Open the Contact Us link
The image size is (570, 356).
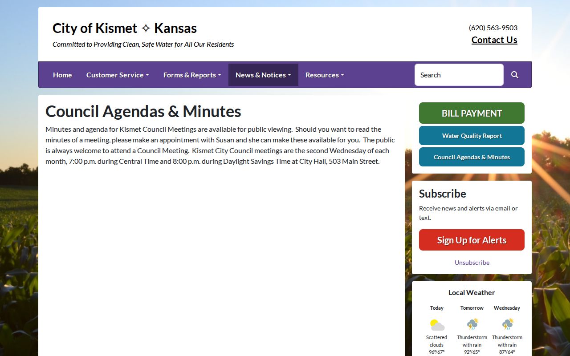tap(494, 40)
